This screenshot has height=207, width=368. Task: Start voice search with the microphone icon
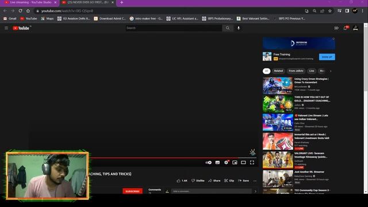pyautogui.click(x=239, y=28)
